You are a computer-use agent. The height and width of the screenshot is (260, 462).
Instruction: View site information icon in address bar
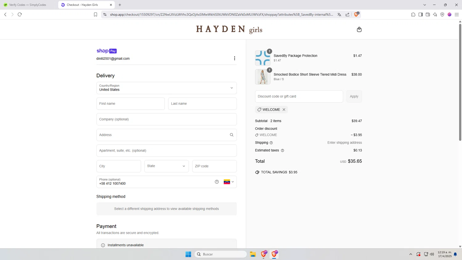(x=105, y=14)
